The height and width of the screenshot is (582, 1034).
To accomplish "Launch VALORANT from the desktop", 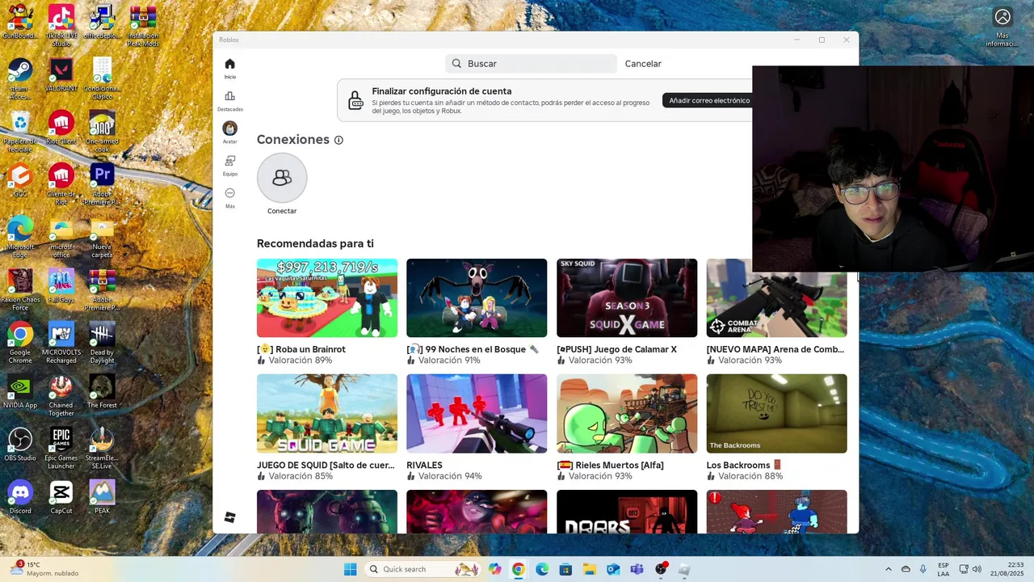I will 61,74.
